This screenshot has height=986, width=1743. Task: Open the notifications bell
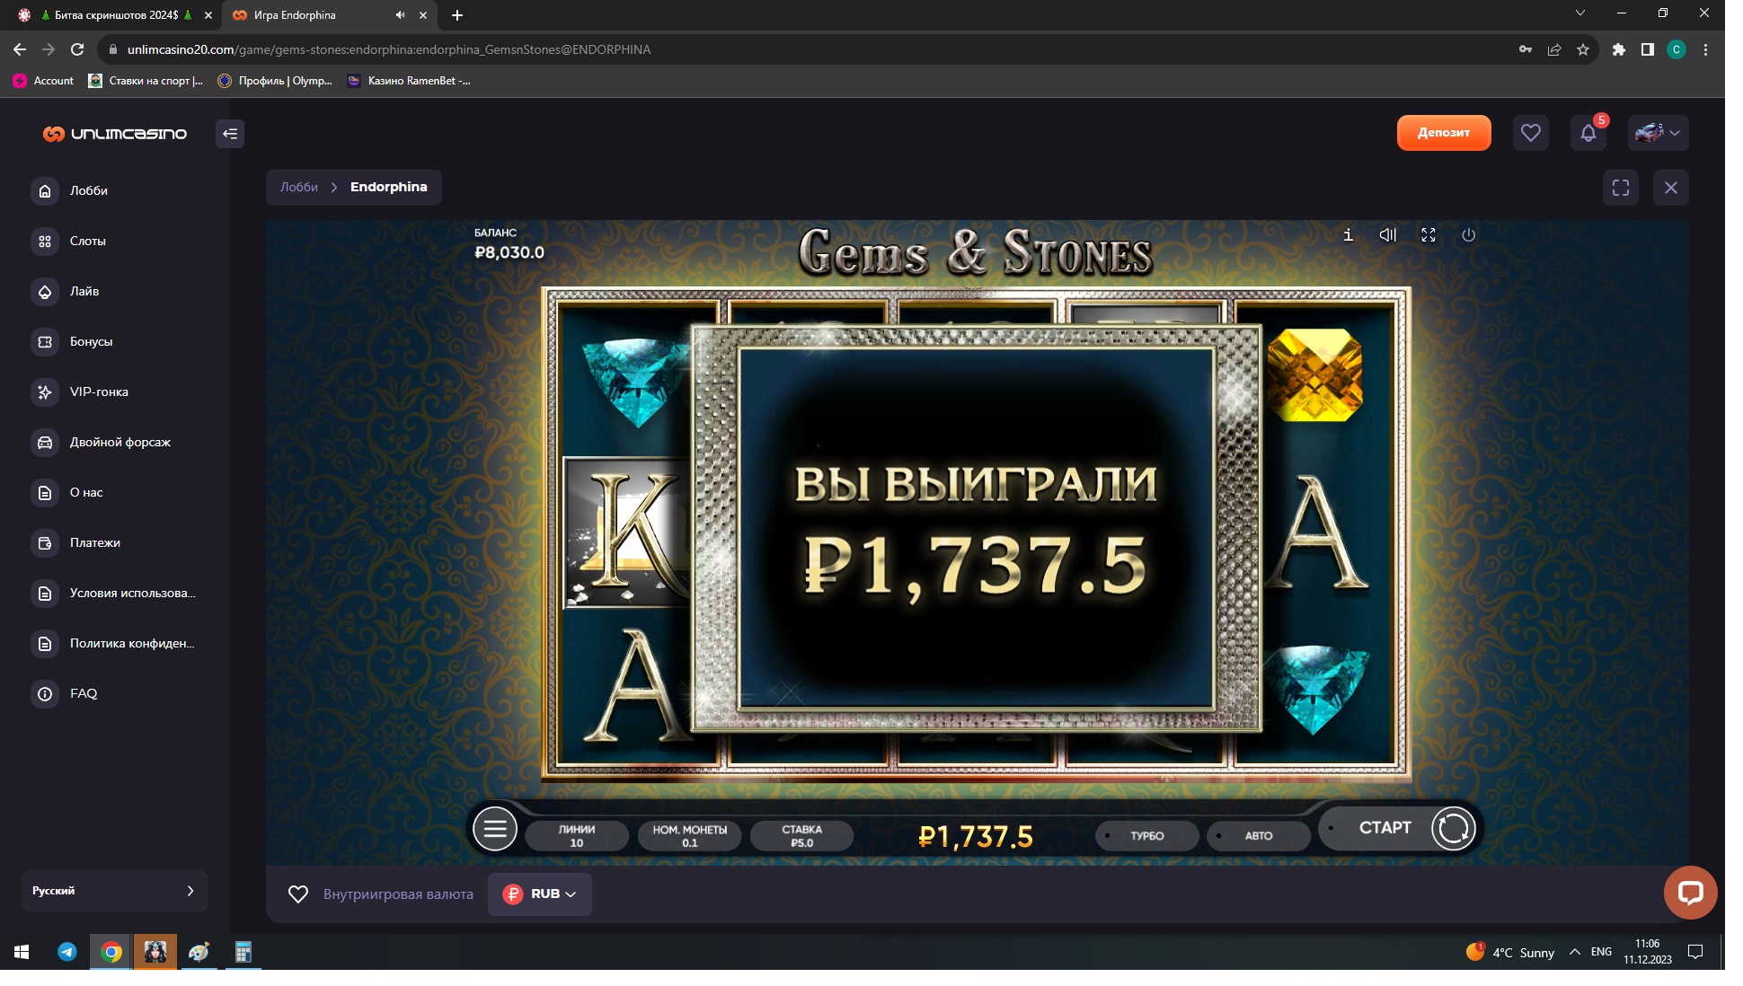click(1588, 134)
